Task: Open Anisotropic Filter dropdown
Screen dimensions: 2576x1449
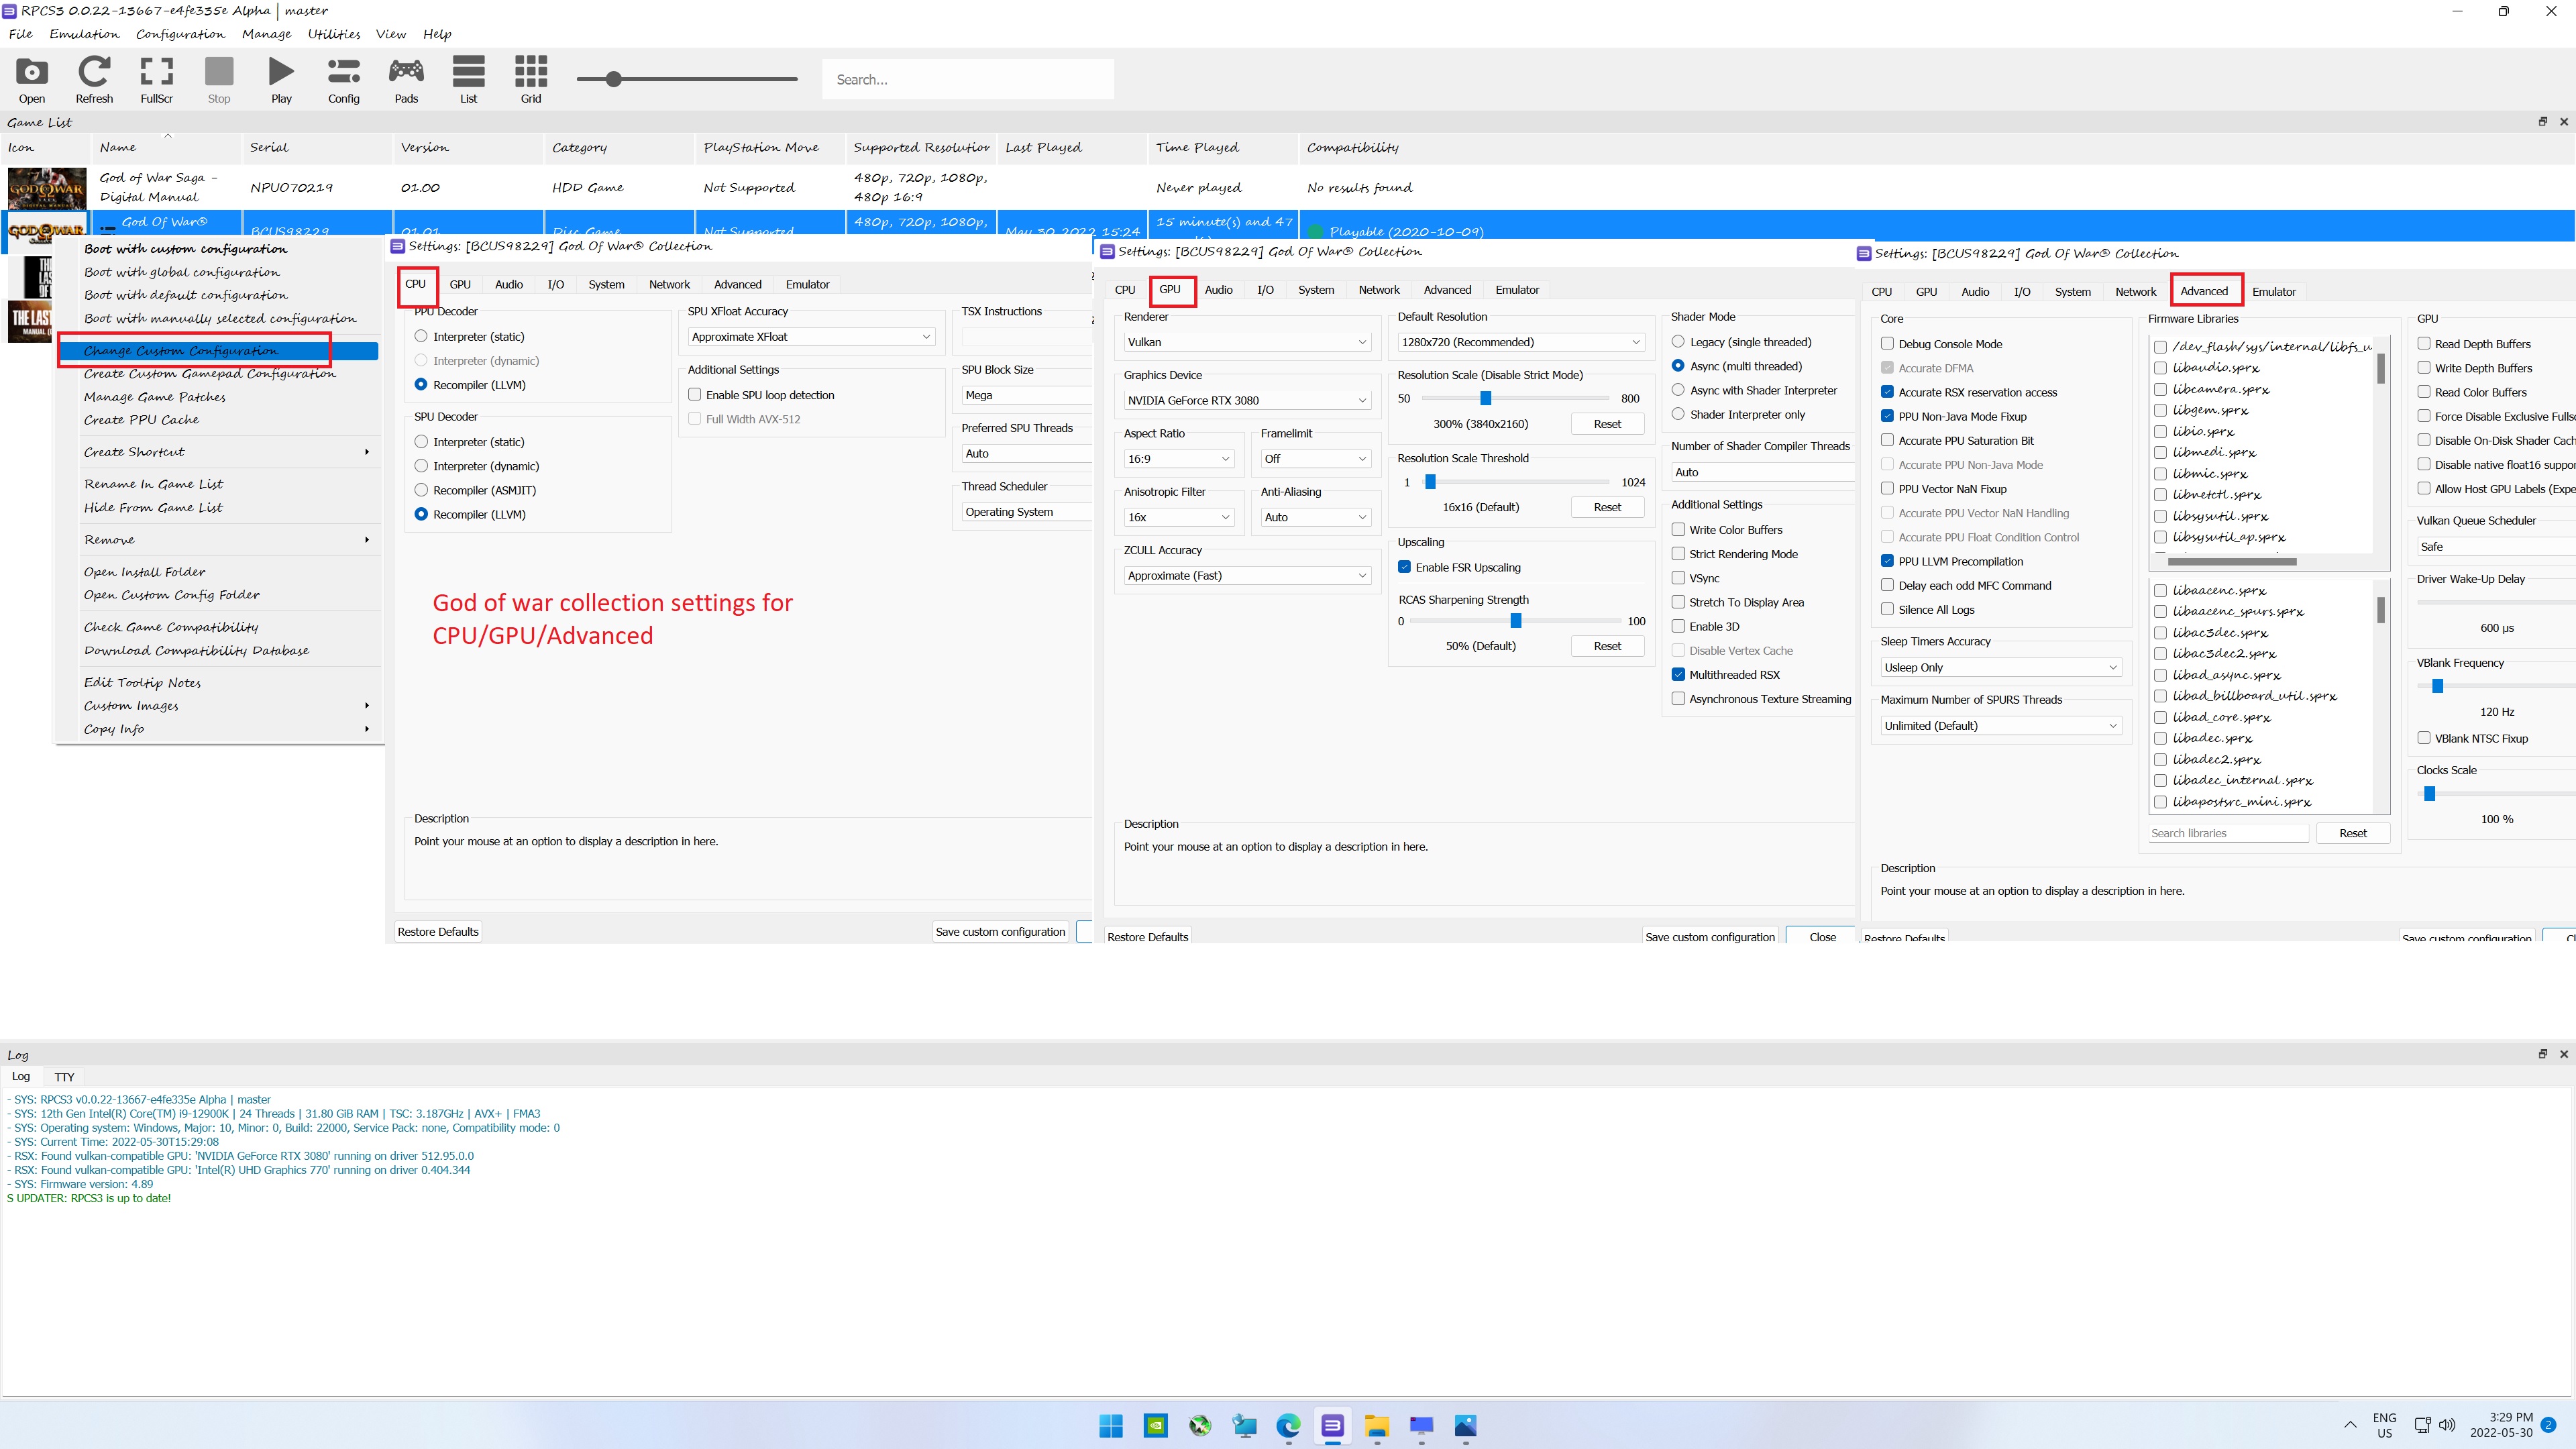Action: [1178, 517]
